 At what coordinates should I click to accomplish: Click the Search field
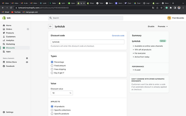click(x=86, y=18)
